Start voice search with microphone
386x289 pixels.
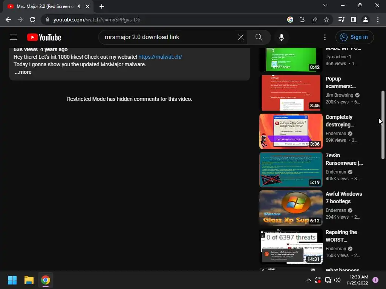coord(281,37)
